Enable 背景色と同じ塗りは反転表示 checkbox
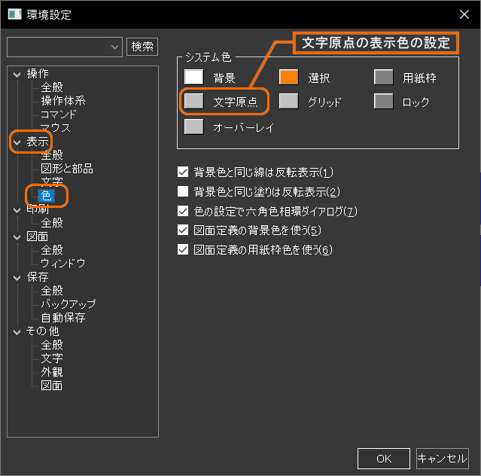 pos(182,191)
